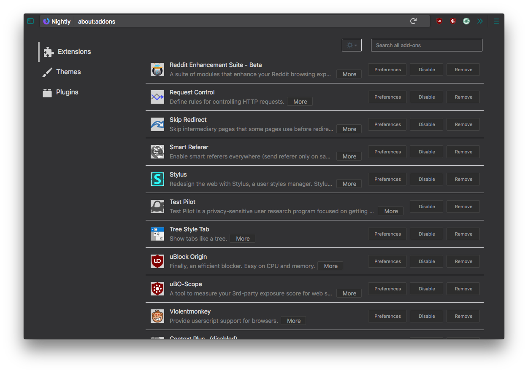Disable the Test Pilot extension
This screenshot has height=373, width=528.
click(427, 207)
